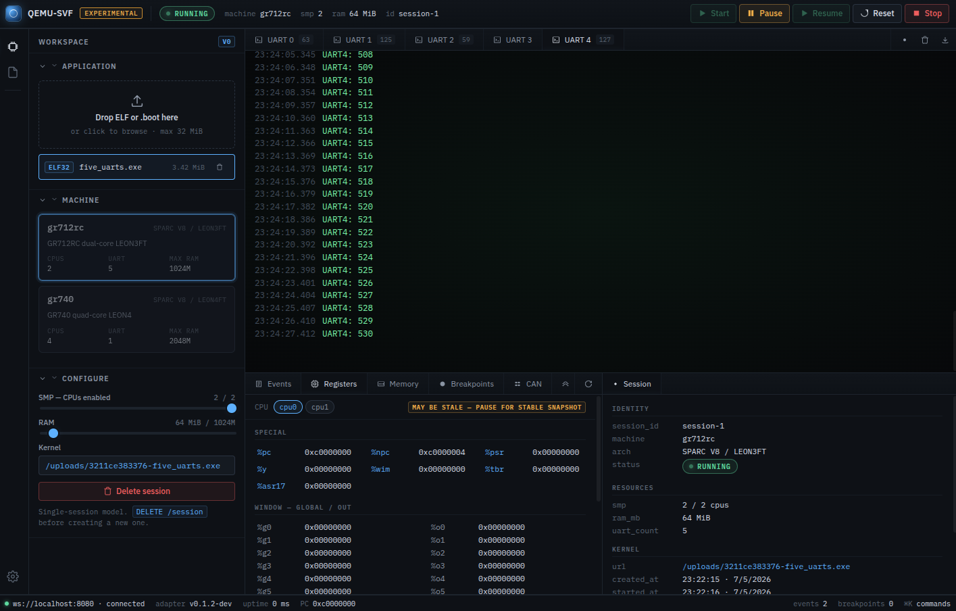Viewport: 956px width, 611px height.
Task: Open the kernel URL link in Session panel
Action: click(x=766, y=566)
